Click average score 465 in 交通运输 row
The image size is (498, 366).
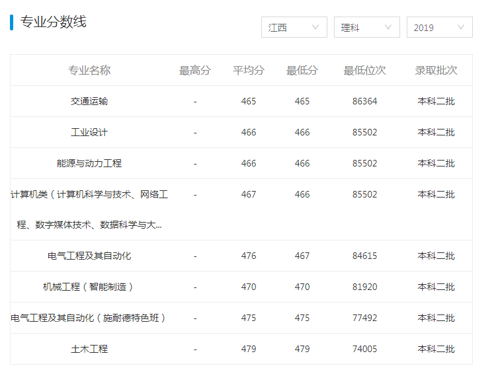(249, 101)
